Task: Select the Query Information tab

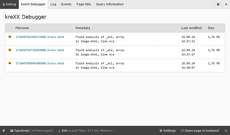Action: click(x=110, y=4)
